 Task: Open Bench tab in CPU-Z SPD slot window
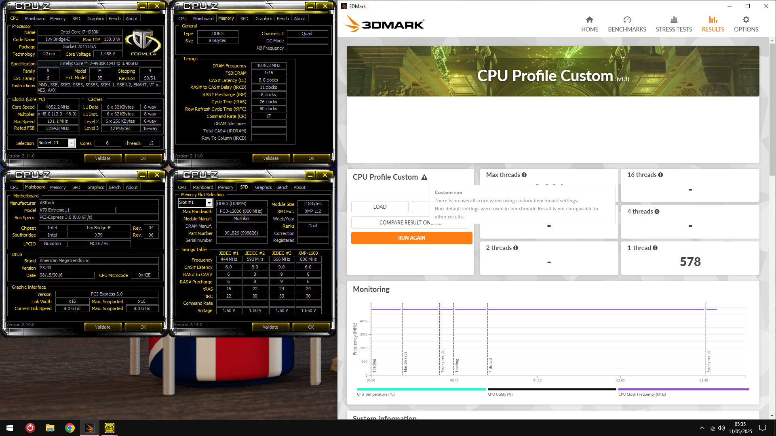[x=282, y=187]
